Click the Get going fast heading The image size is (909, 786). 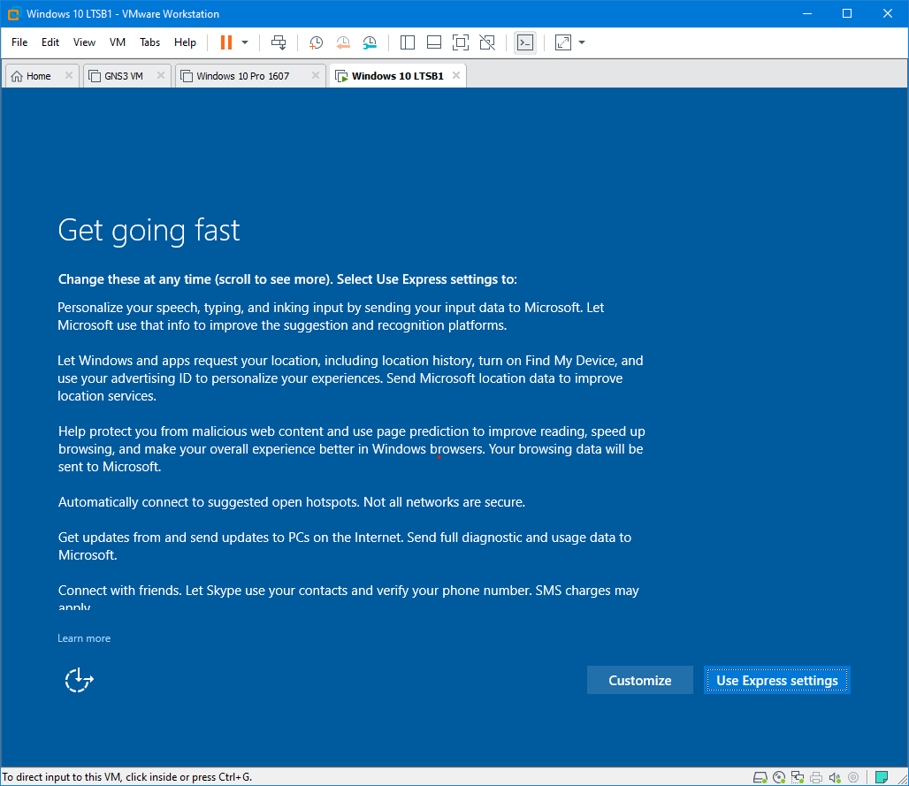pyautogui.click(x=149, y=230)
